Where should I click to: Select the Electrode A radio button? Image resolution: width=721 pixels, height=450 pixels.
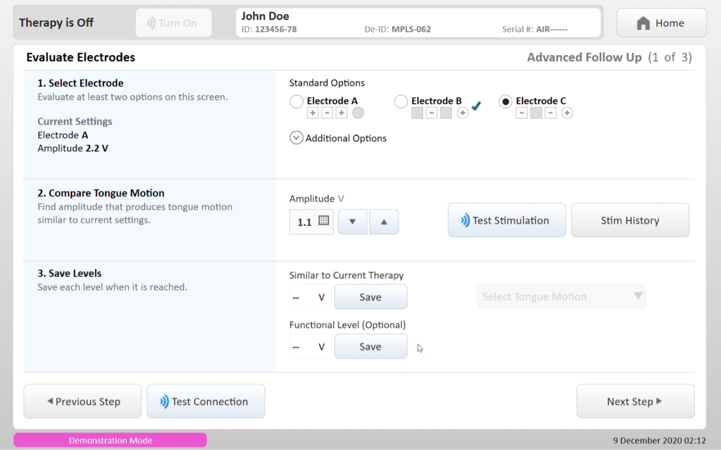[296, 101]
